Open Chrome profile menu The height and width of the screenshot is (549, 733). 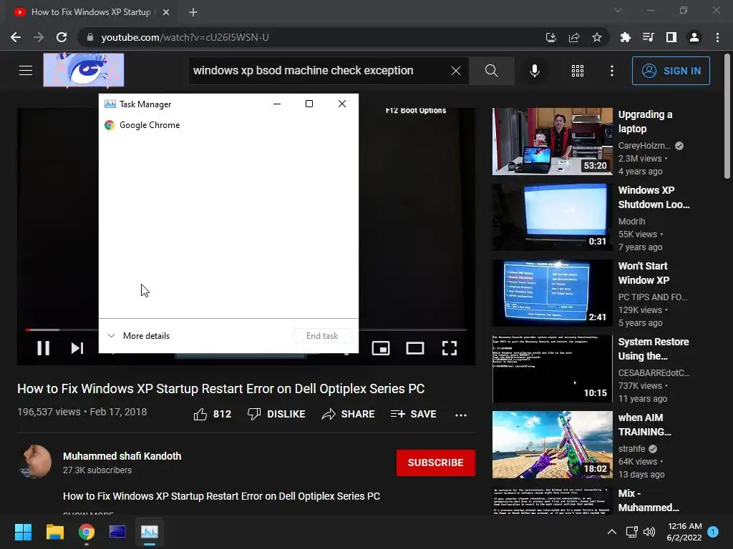click(694, 37)
